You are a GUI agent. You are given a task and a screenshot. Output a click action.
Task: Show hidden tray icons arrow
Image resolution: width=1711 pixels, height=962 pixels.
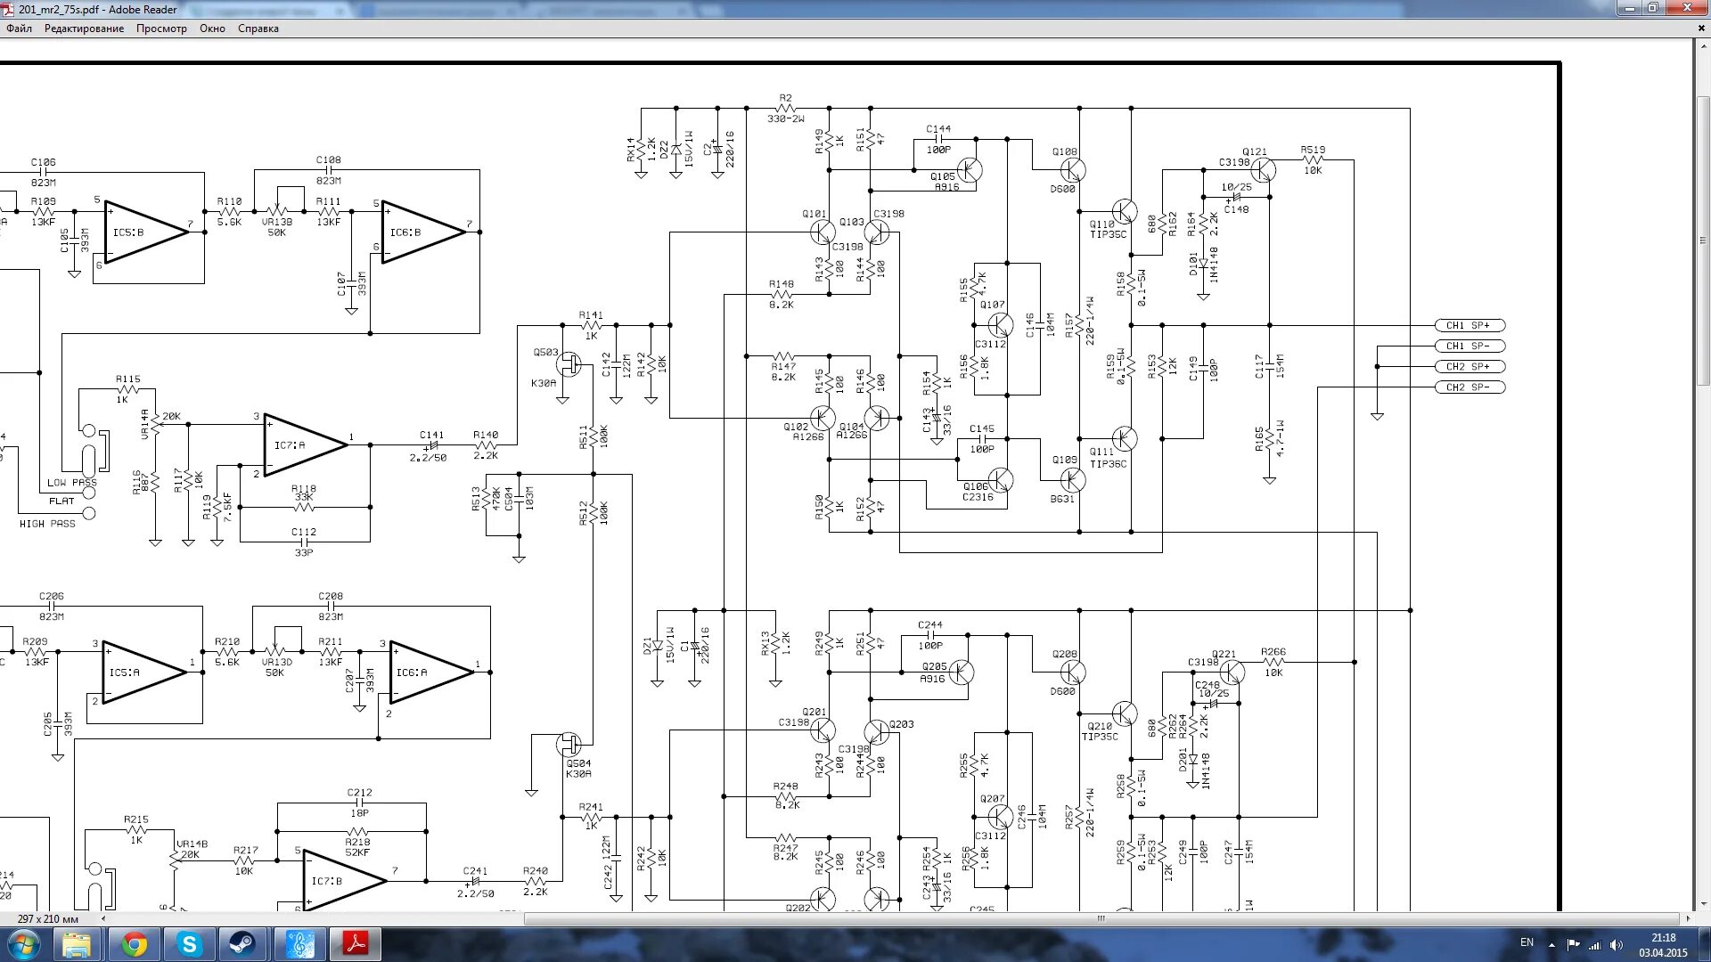click(1551, 944)
